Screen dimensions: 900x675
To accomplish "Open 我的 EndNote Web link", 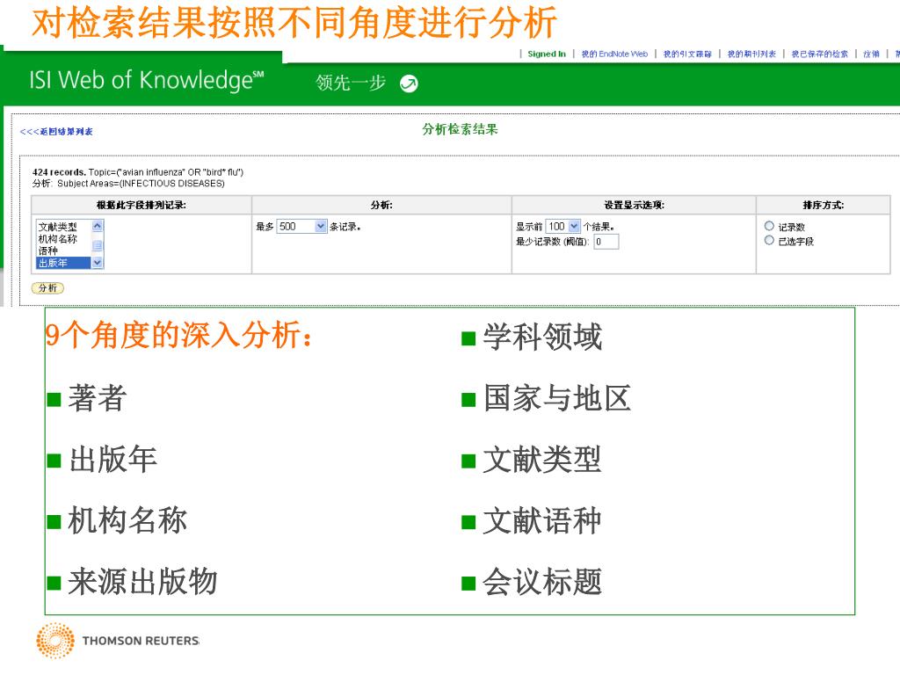I will [614, 54].
